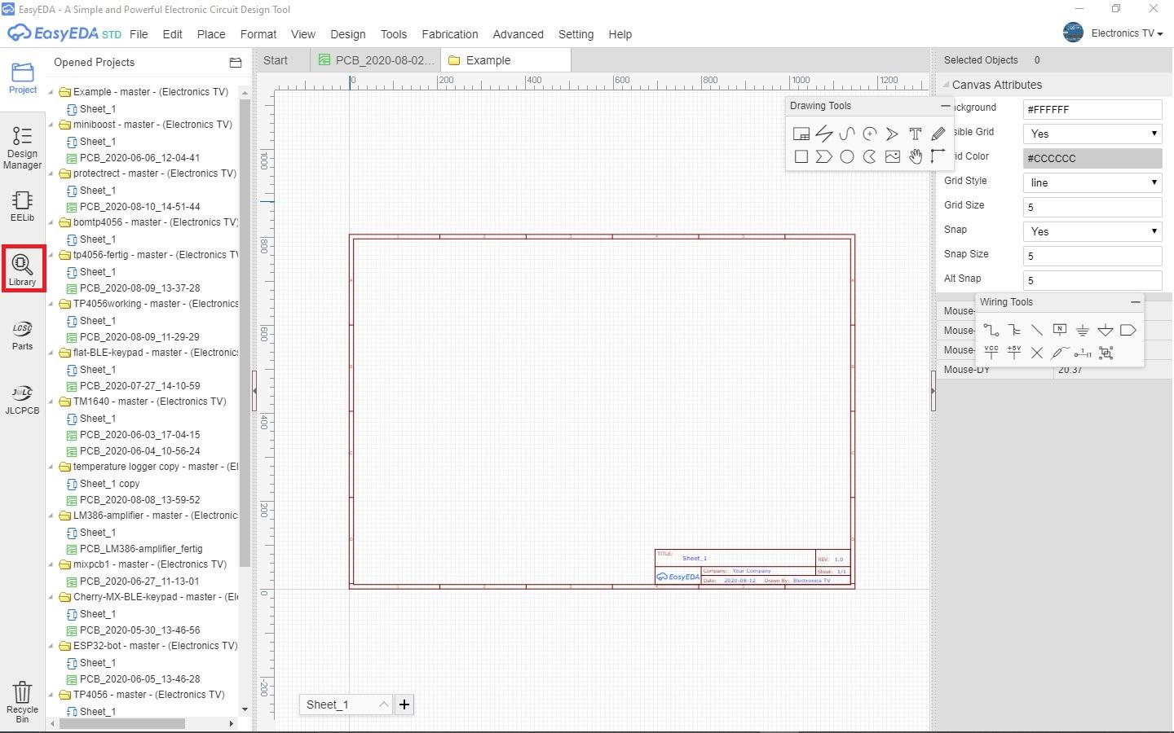Add a new sheet with plus button
1174x733 pixels.
pos(404,704)
